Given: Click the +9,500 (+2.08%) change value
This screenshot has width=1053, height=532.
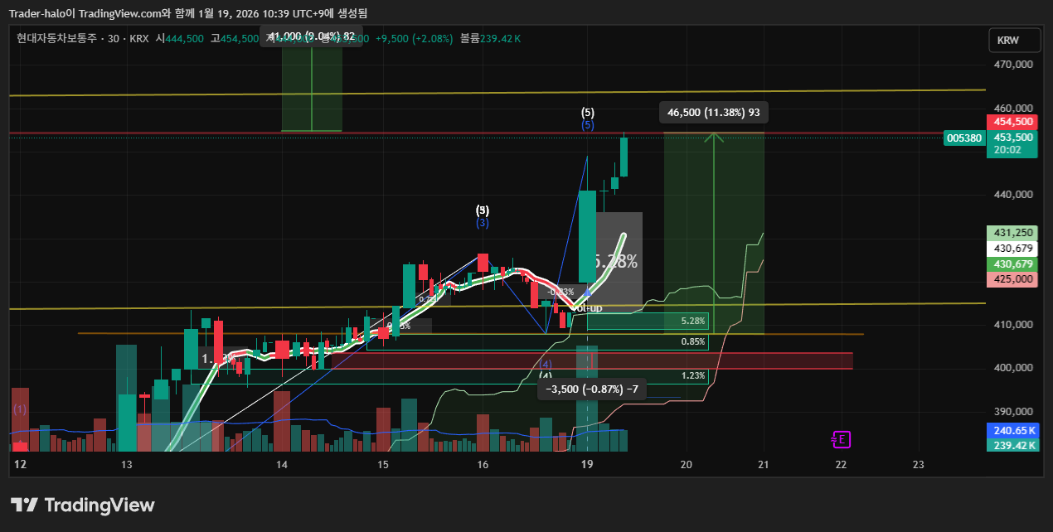Looking at the screenshot, I should 415,39.
